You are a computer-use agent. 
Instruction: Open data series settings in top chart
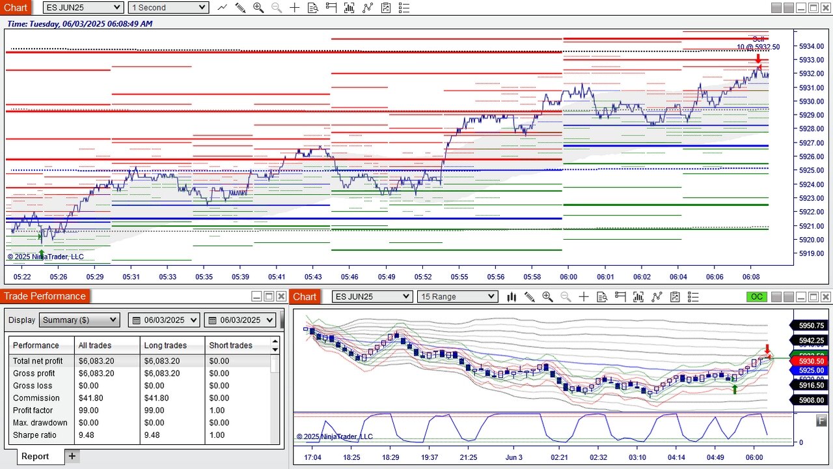point(349,8)
